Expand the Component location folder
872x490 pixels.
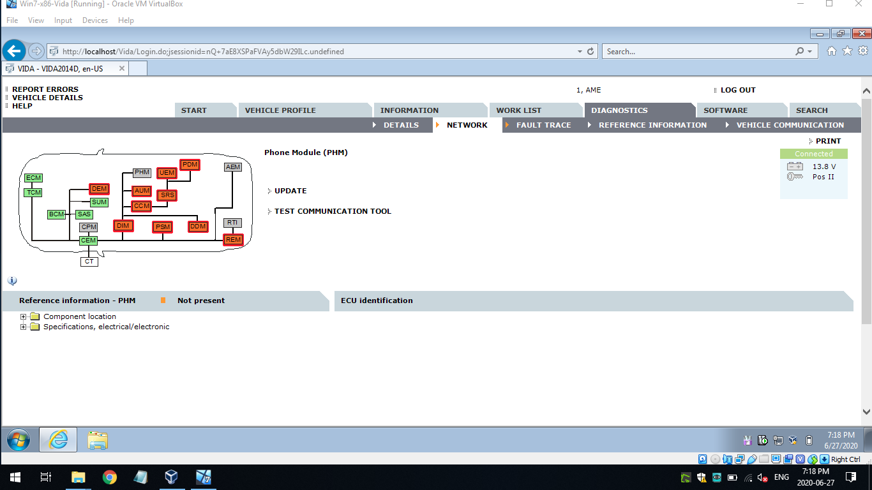24,316
